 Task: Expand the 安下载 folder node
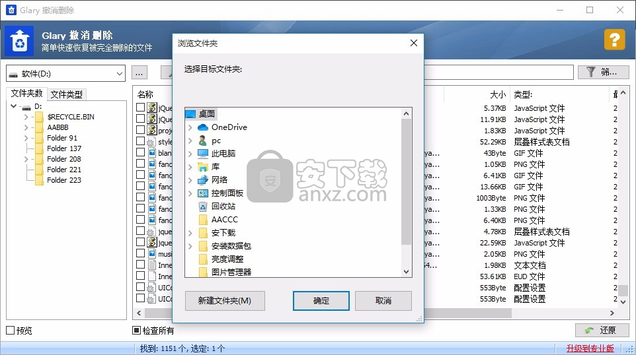click(190, 233)
